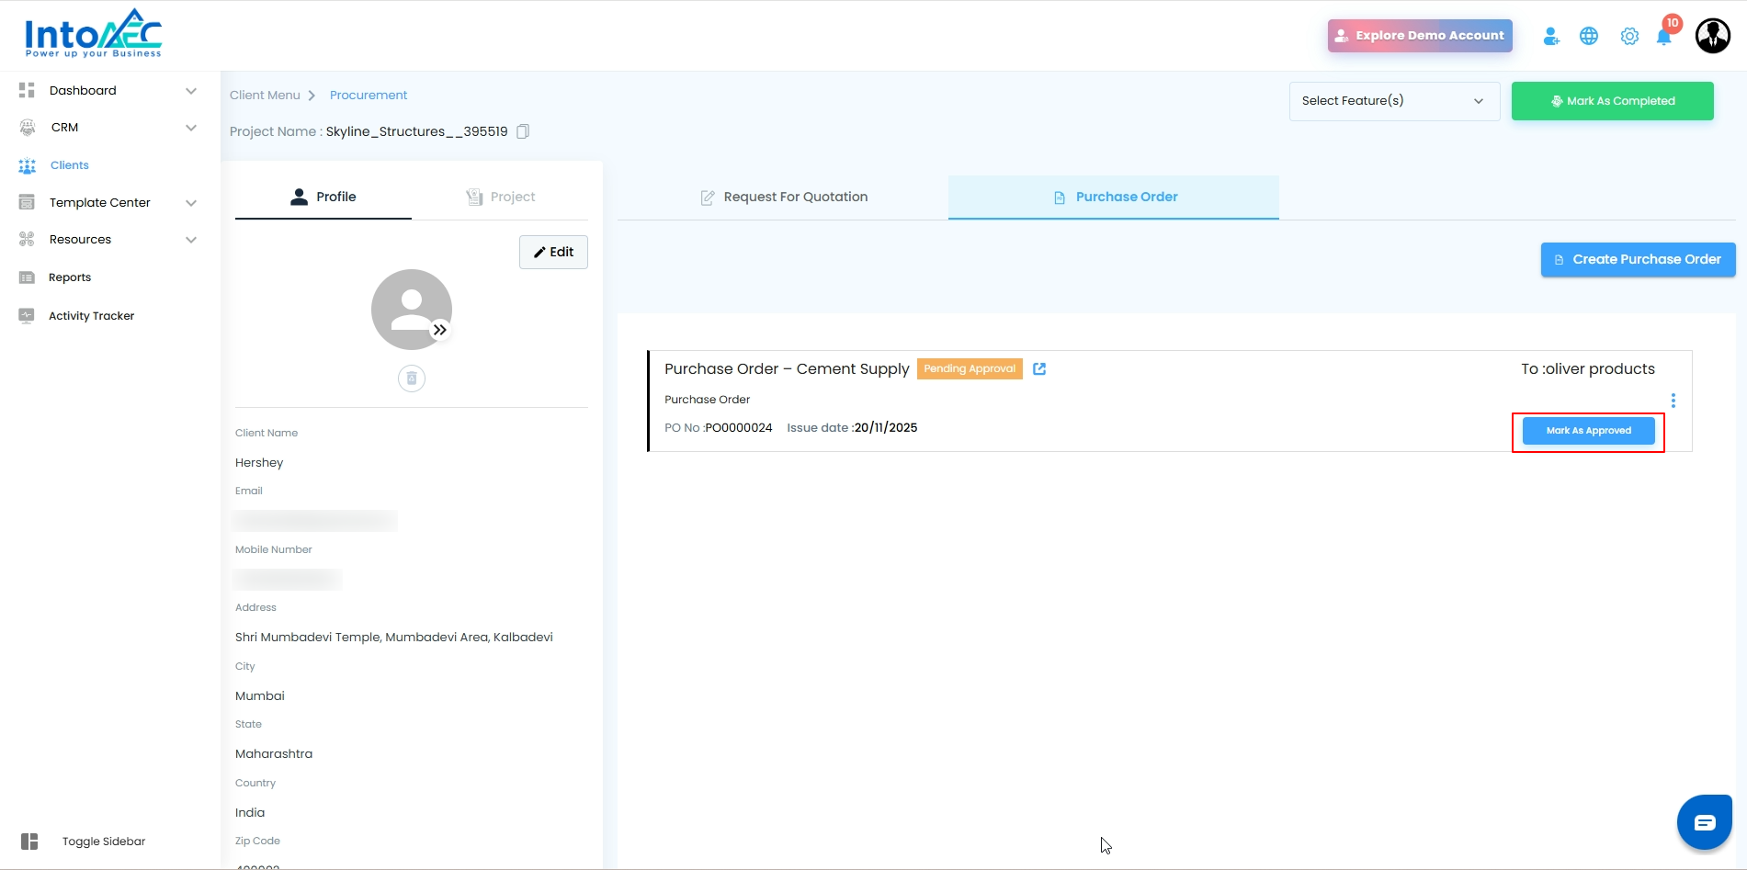The image size is (1747, 870).
Task: Open notifications bell with 10 badge
Action: [x=1664, y=36]
